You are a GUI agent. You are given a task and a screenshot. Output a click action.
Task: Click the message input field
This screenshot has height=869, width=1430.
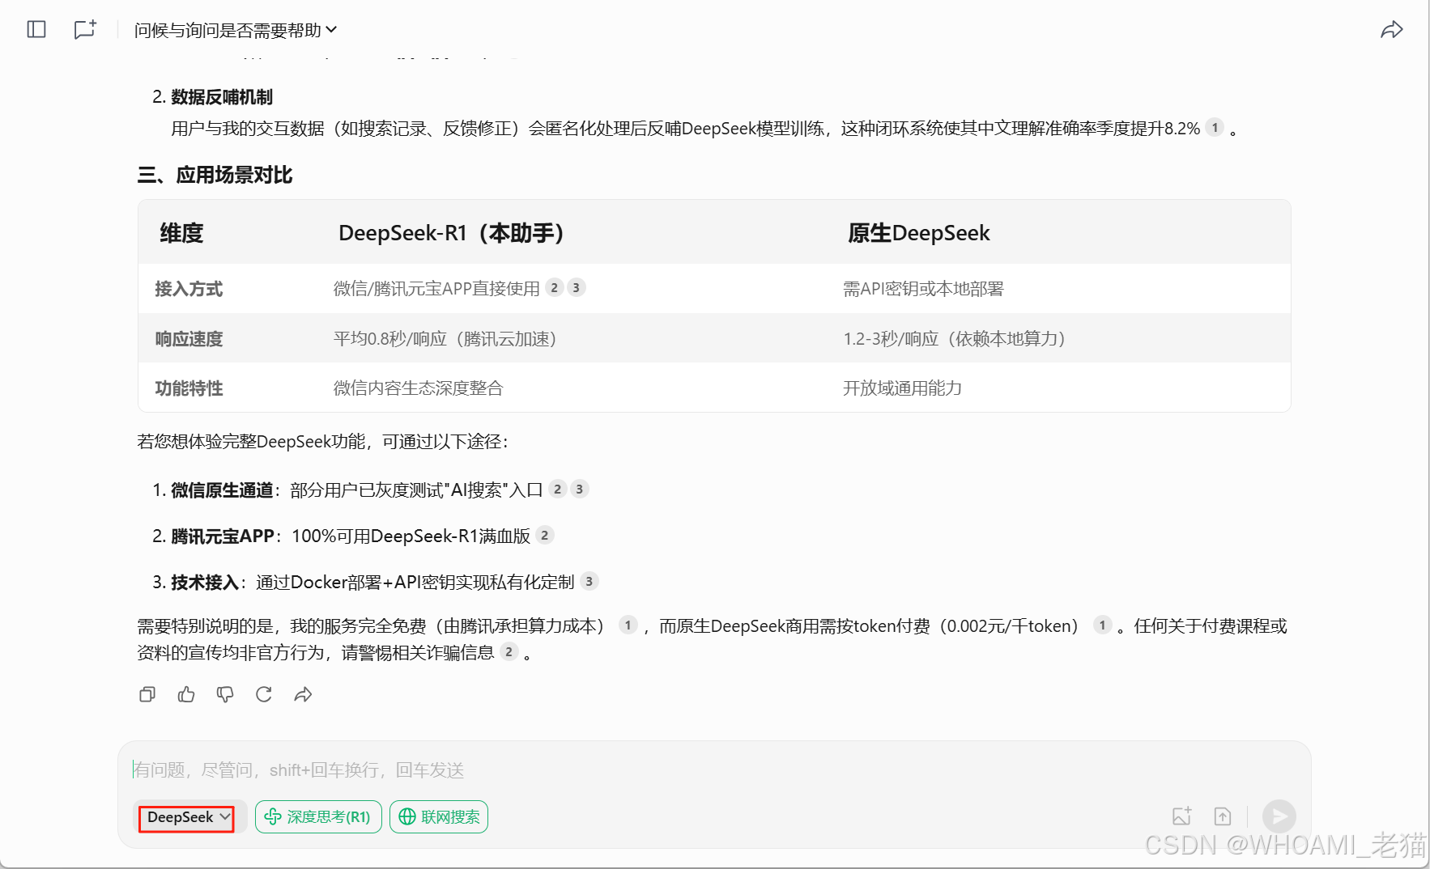point(713,769)
